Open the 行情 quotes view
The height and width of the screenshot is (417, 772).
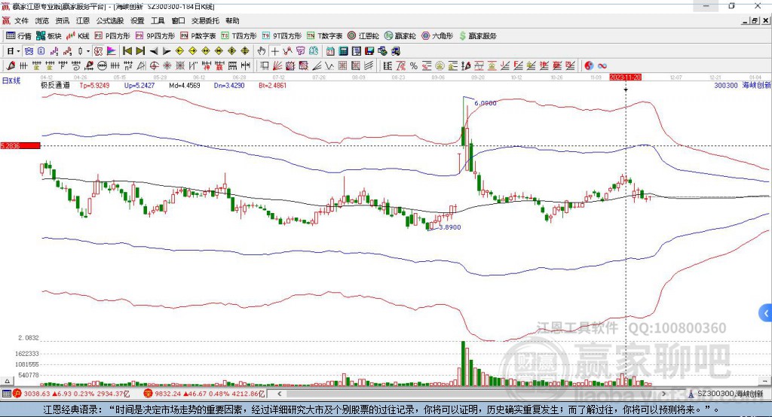[18, 36]
